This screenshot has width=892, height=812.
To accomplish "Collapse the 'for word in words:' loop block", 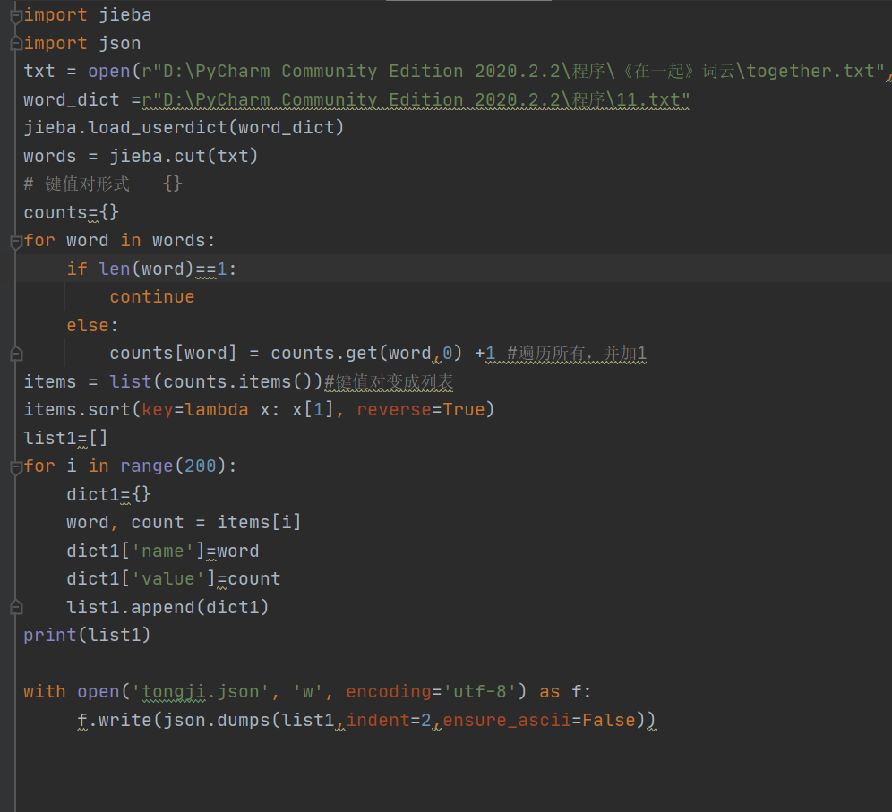I will coord(16,243).
